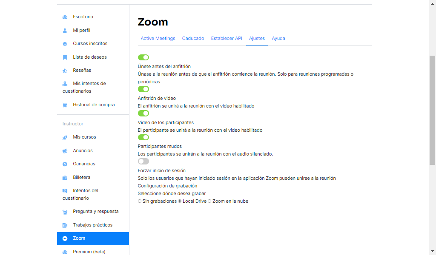This screenshot has height=255, width=436.
Task: Select the Sin grabaciones radio option
Action: pos(140,201)
